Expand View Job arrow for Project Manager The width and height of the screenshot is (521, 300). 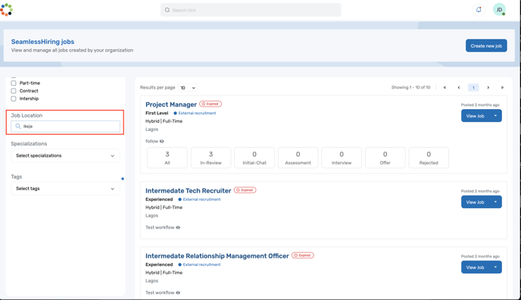click(x=495, y=116)
